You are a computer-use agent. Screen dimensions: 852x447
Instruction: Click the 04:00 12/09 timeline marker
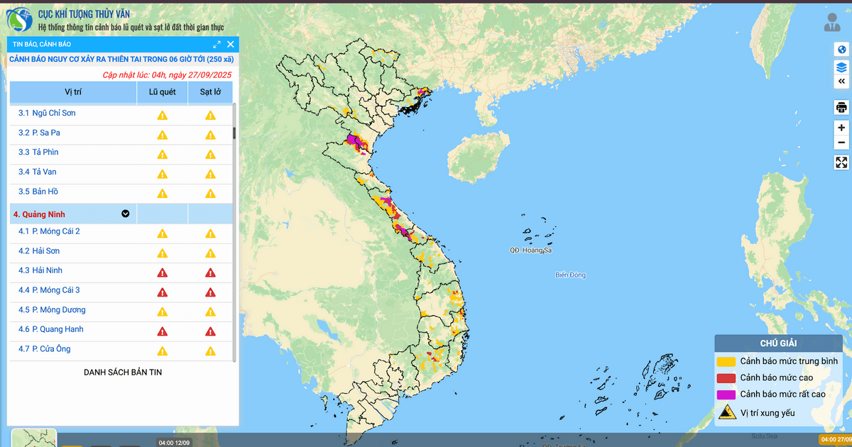point(174,443)
